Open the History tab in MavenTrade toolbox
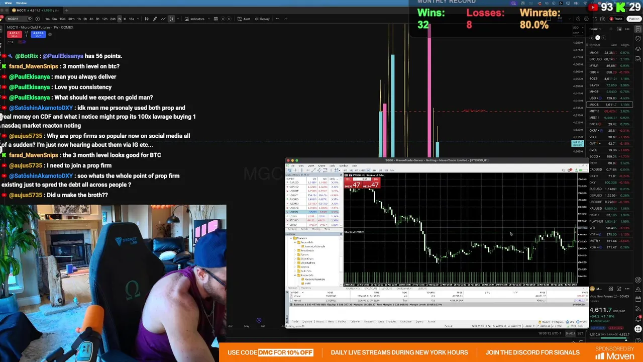The image size is (643, 362). [x=320, y=322]
